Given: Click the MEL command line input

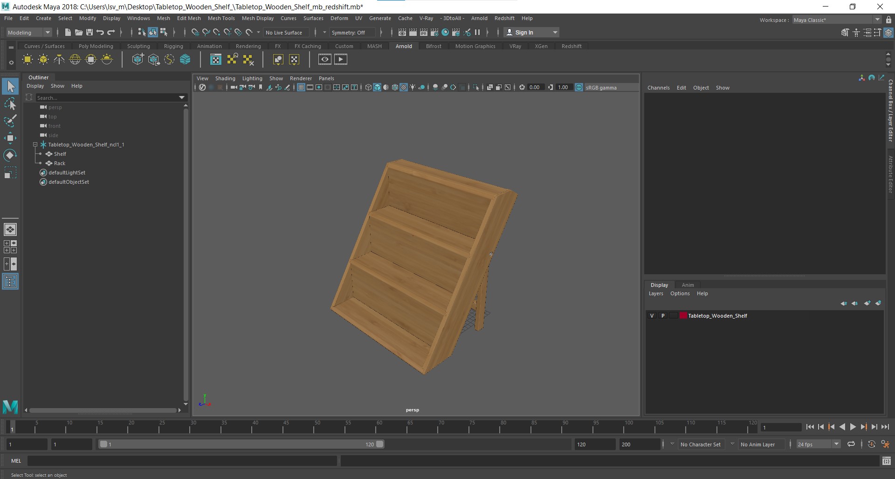Looking at the screenshot, I should pyautogui.click(x=182, y=461).
